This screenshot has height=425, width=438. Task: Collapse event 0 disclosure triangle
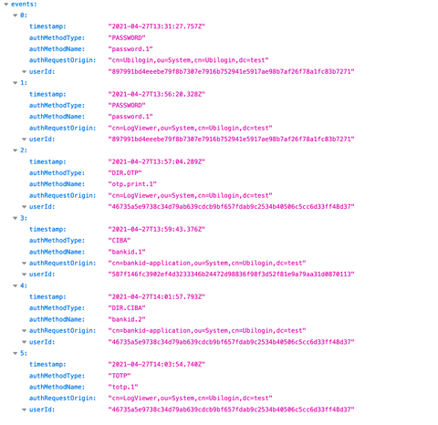(x=16, y=16)
